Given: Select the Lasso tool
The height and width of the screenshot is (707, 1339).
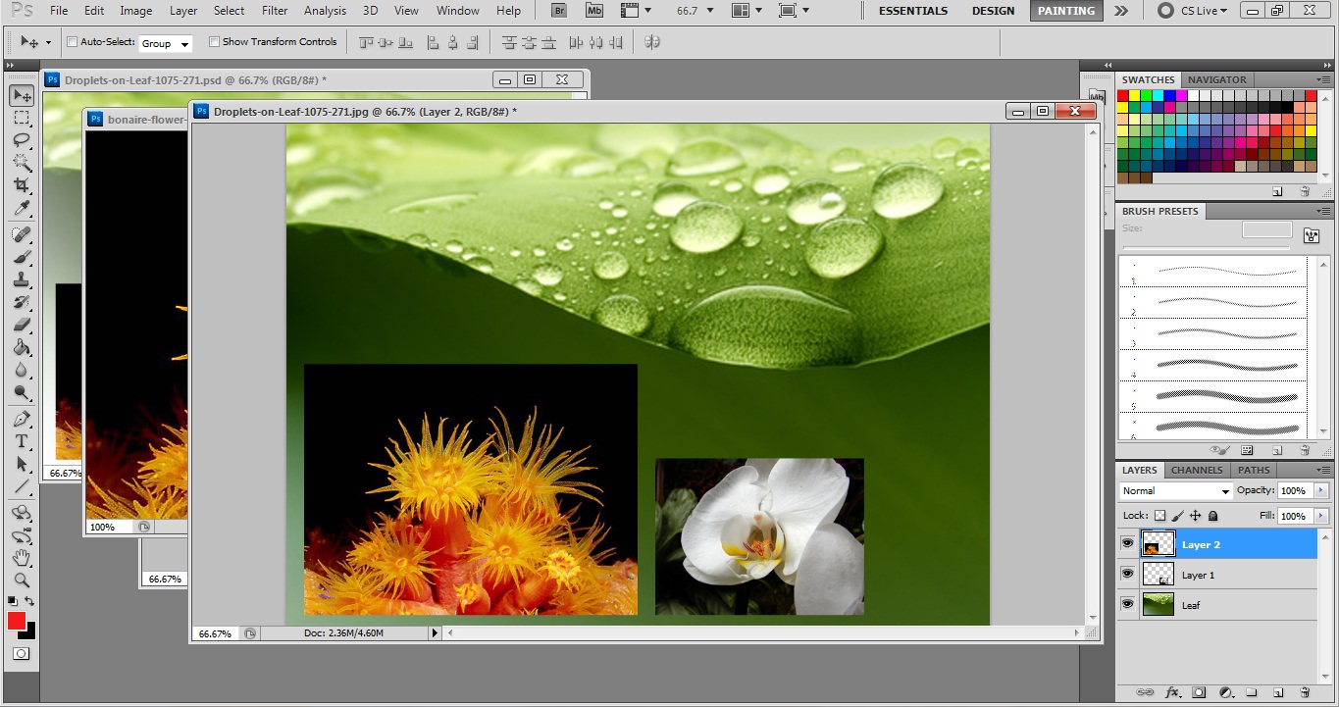Looking at the screenshot, I should [x=22, y=140].
